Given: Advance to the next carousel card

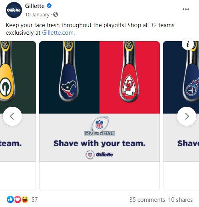Looking at the screenshot, I should 187,116.
